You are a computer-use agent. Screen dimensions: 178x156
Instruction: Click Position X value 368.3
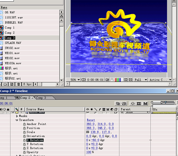click(x=90, y=128)
